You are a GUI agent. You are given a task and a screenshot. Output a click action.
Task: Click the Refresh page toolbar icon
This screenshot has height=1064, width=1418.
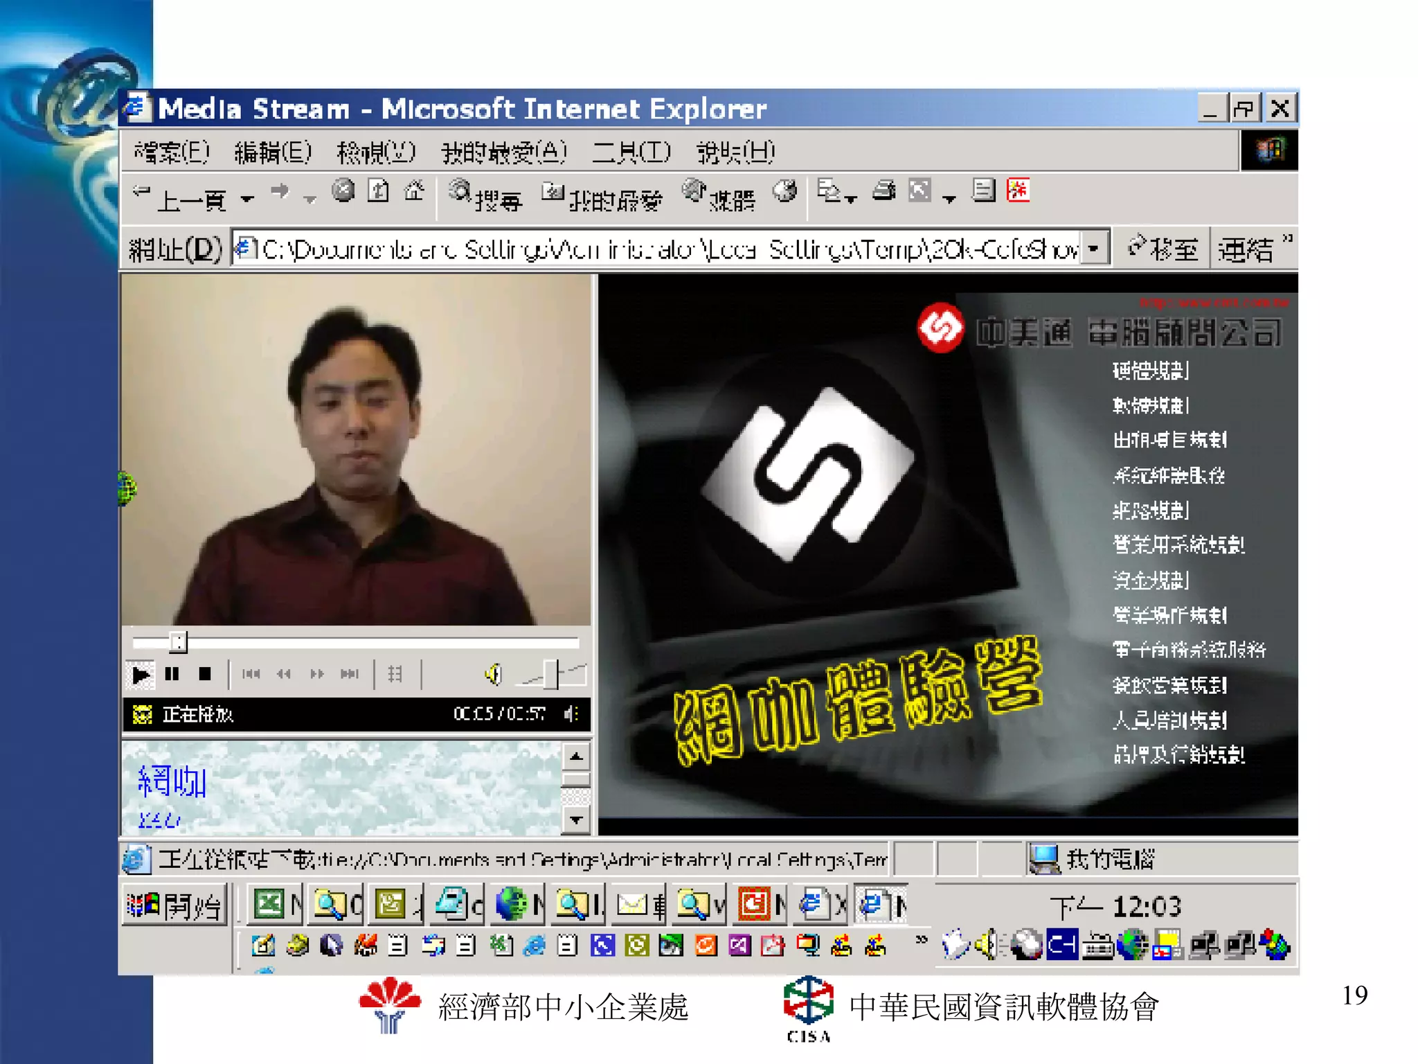point(378,190)
